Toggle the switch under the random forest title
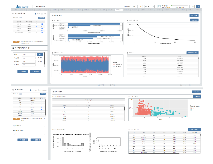Screen dimensions: 213x164 [20, 17]
